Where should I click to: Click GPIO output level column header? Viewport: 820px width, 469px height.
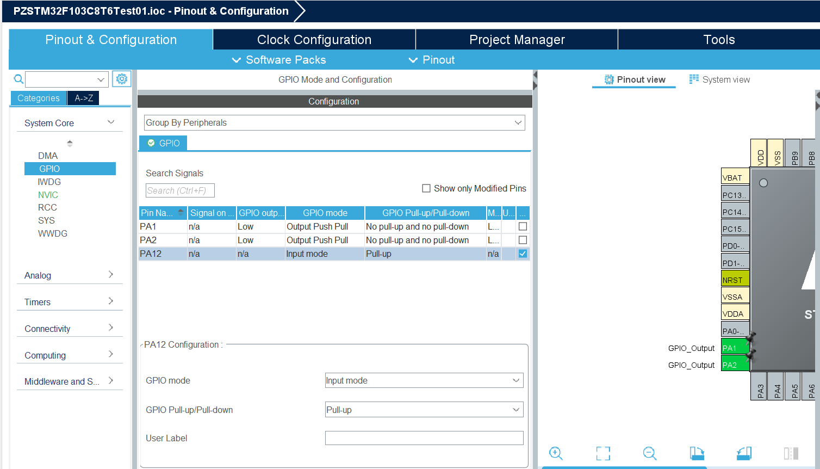[261, 213]
